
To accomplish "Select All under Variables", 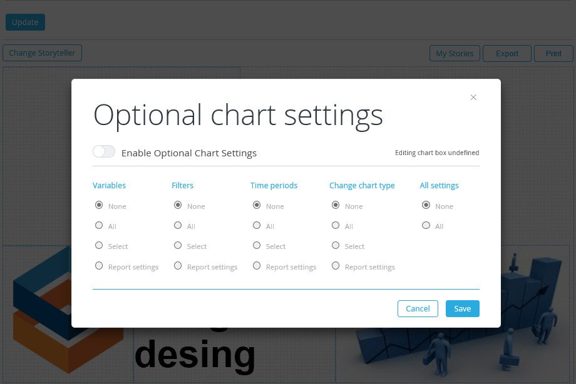I will tap(99, 225).
